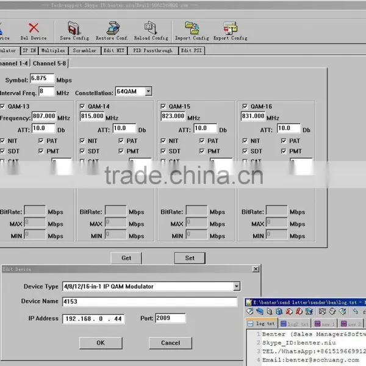
Task: Open the Multiplex tab
Action: tap(53, 51)
